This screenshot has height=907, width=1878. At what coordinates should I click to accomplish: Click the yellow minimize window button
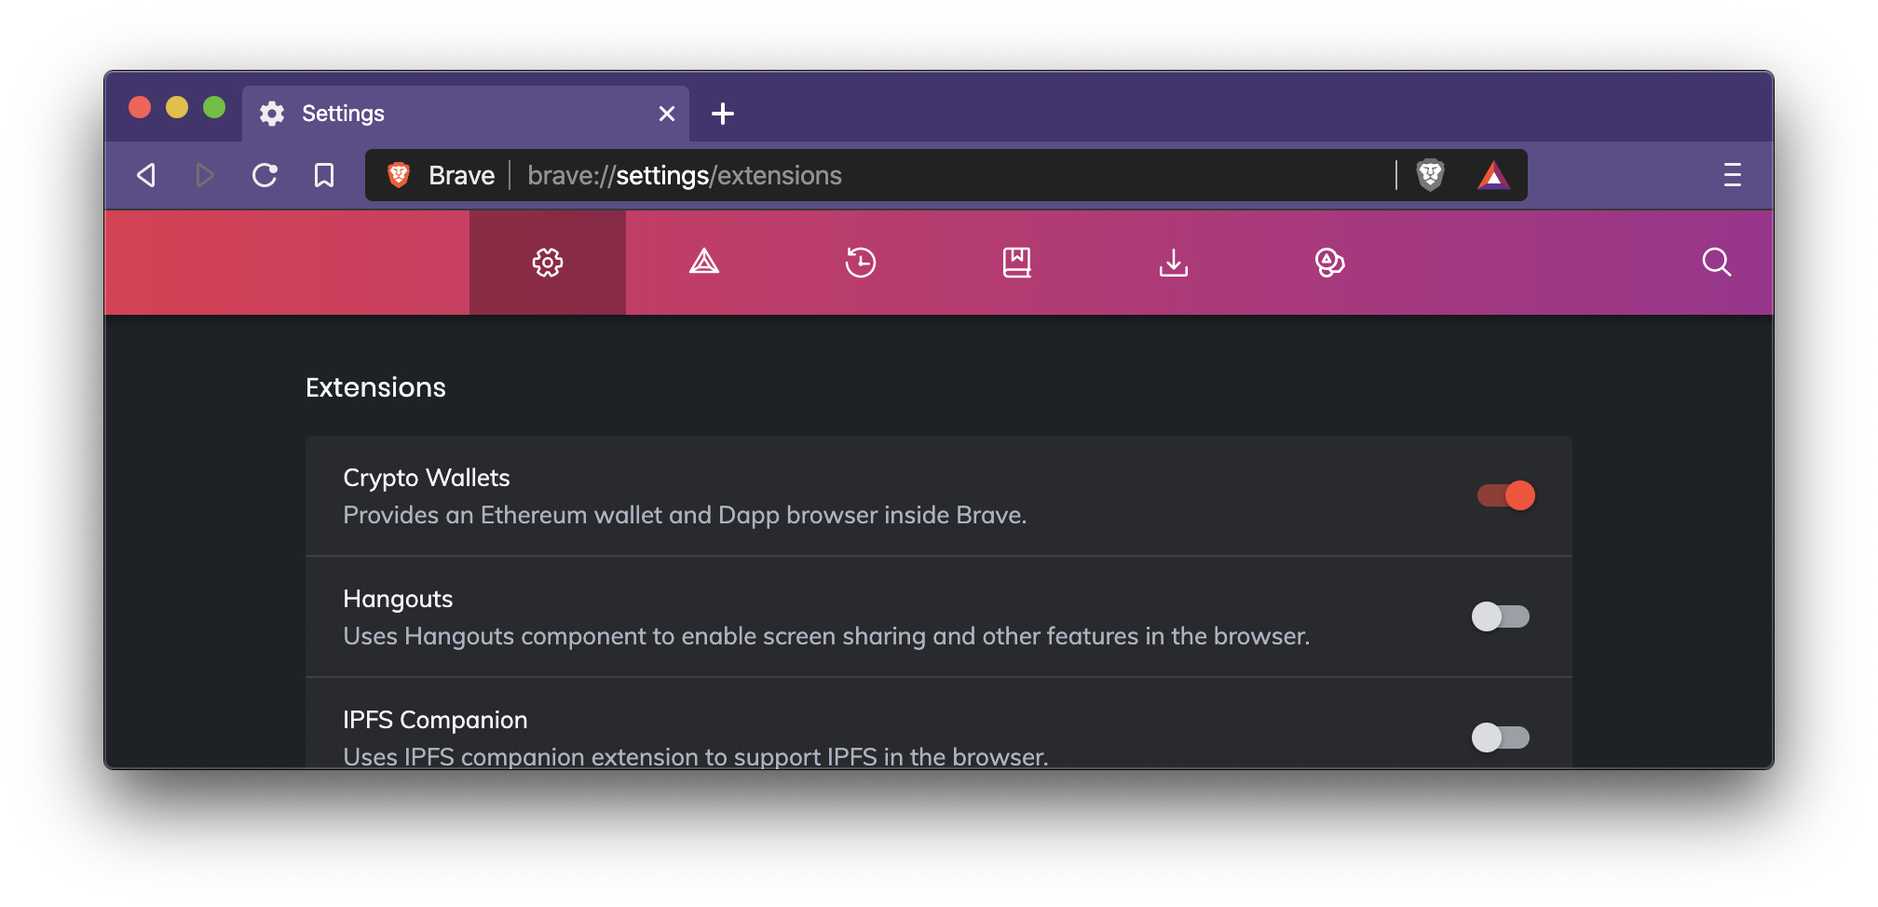point(177,107)
